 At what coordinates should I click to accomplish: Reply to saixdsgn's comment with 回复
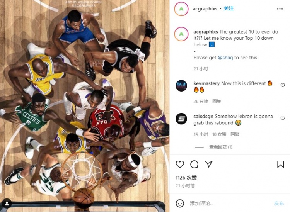point(235,134)
